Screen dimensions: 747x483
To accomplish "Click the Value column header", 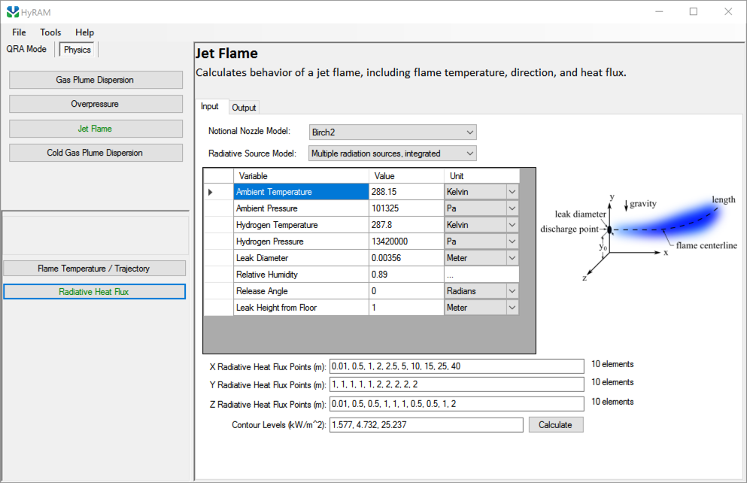I will coord(406,176).
